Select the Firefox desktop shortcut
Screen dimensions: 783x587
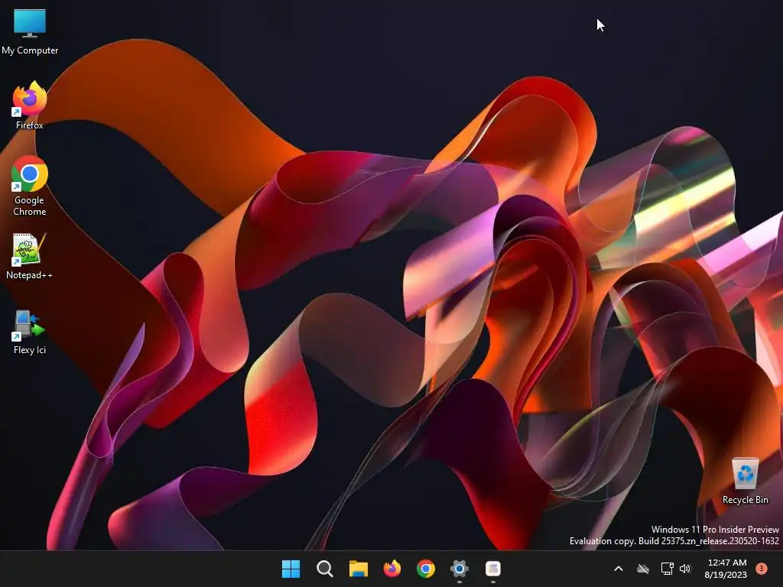[x=30, y=105]
